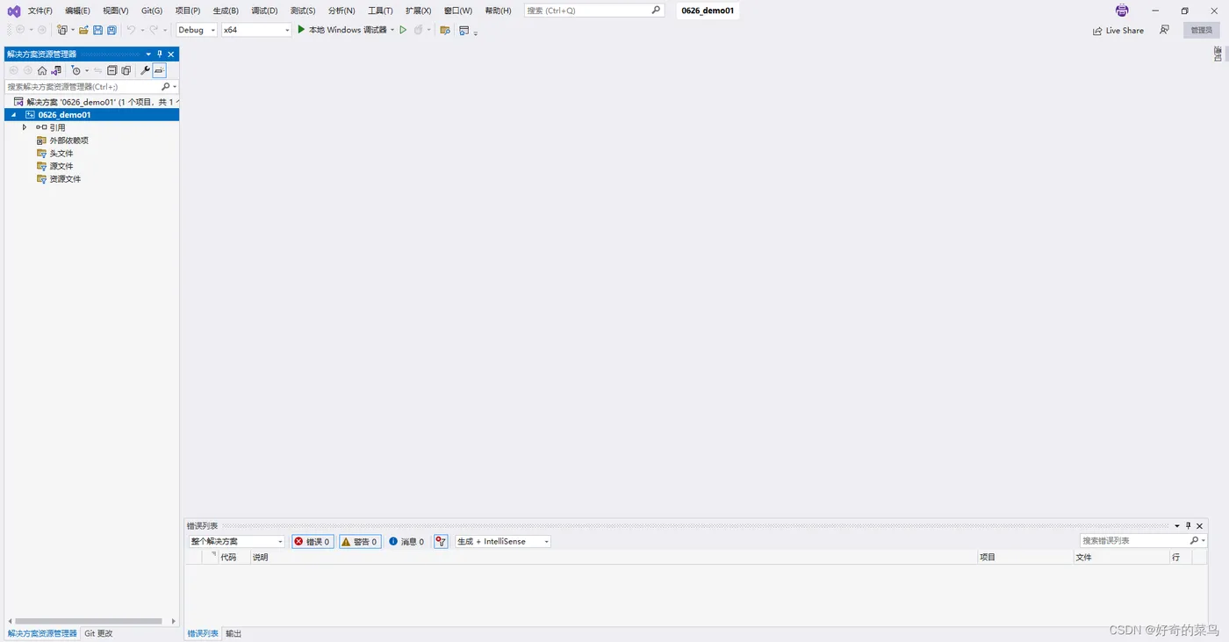The width and height of the screenshot is (1229, 642).
Task: Click the Open File folder icon
Action: point(83,30)
